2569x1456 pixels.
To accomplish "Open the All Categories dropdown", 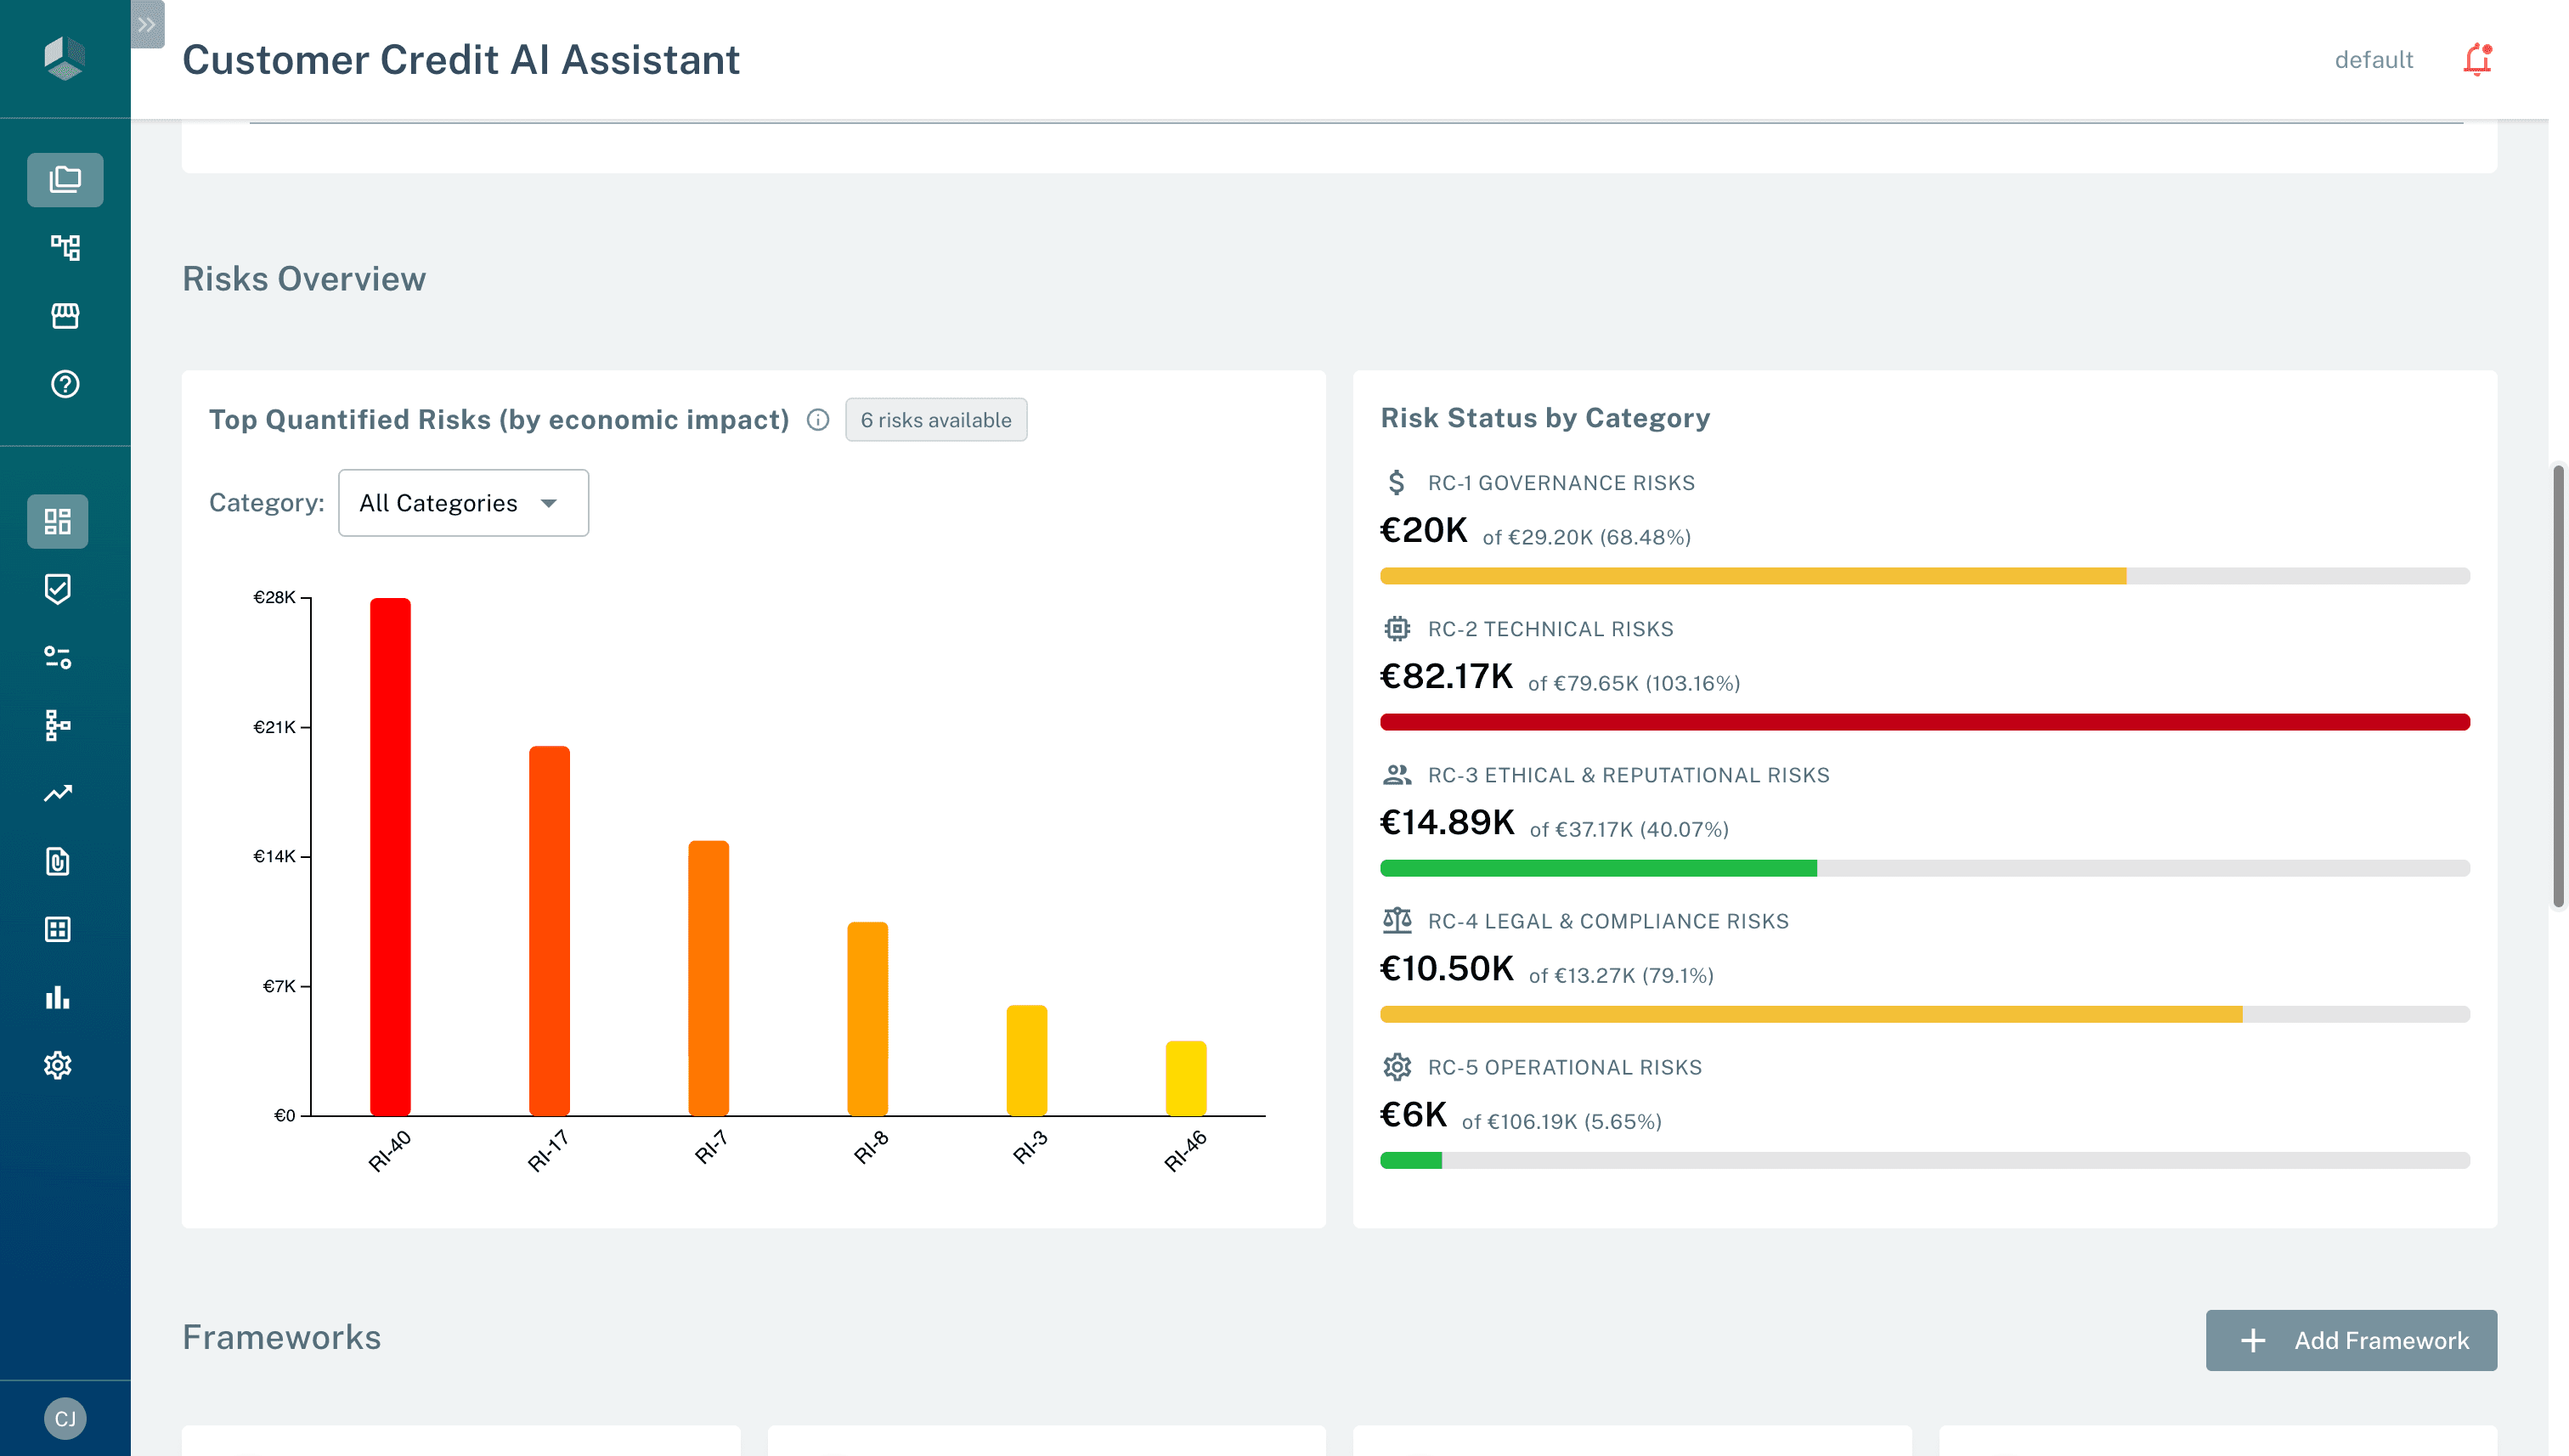I will point(463,502).
